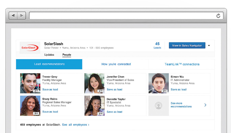This screenshot has width=231, height=133.
Task: Click Danielle Taylor's 'IT Specialist' title
Action: pos(114,102)
